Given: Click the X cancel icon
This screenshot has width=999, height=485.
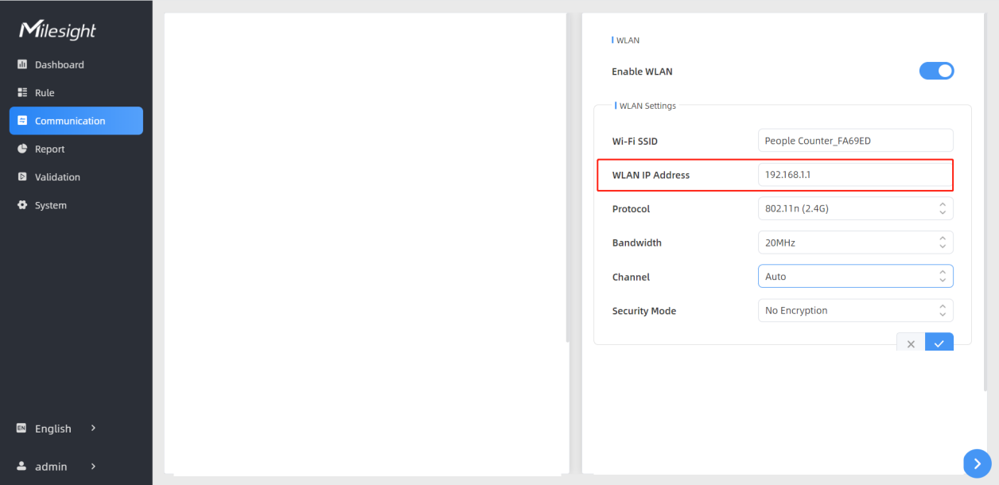Looking at the screenshot, I should coord(911,343).
